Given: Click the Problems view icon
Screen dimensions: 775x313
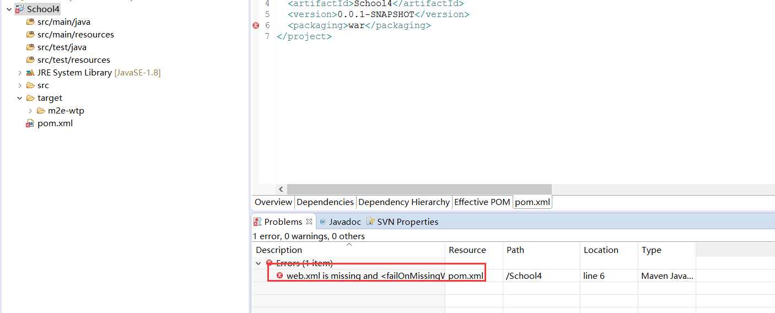Looking at the screenshot, I should pyautogui.click(x=257, y=222).
